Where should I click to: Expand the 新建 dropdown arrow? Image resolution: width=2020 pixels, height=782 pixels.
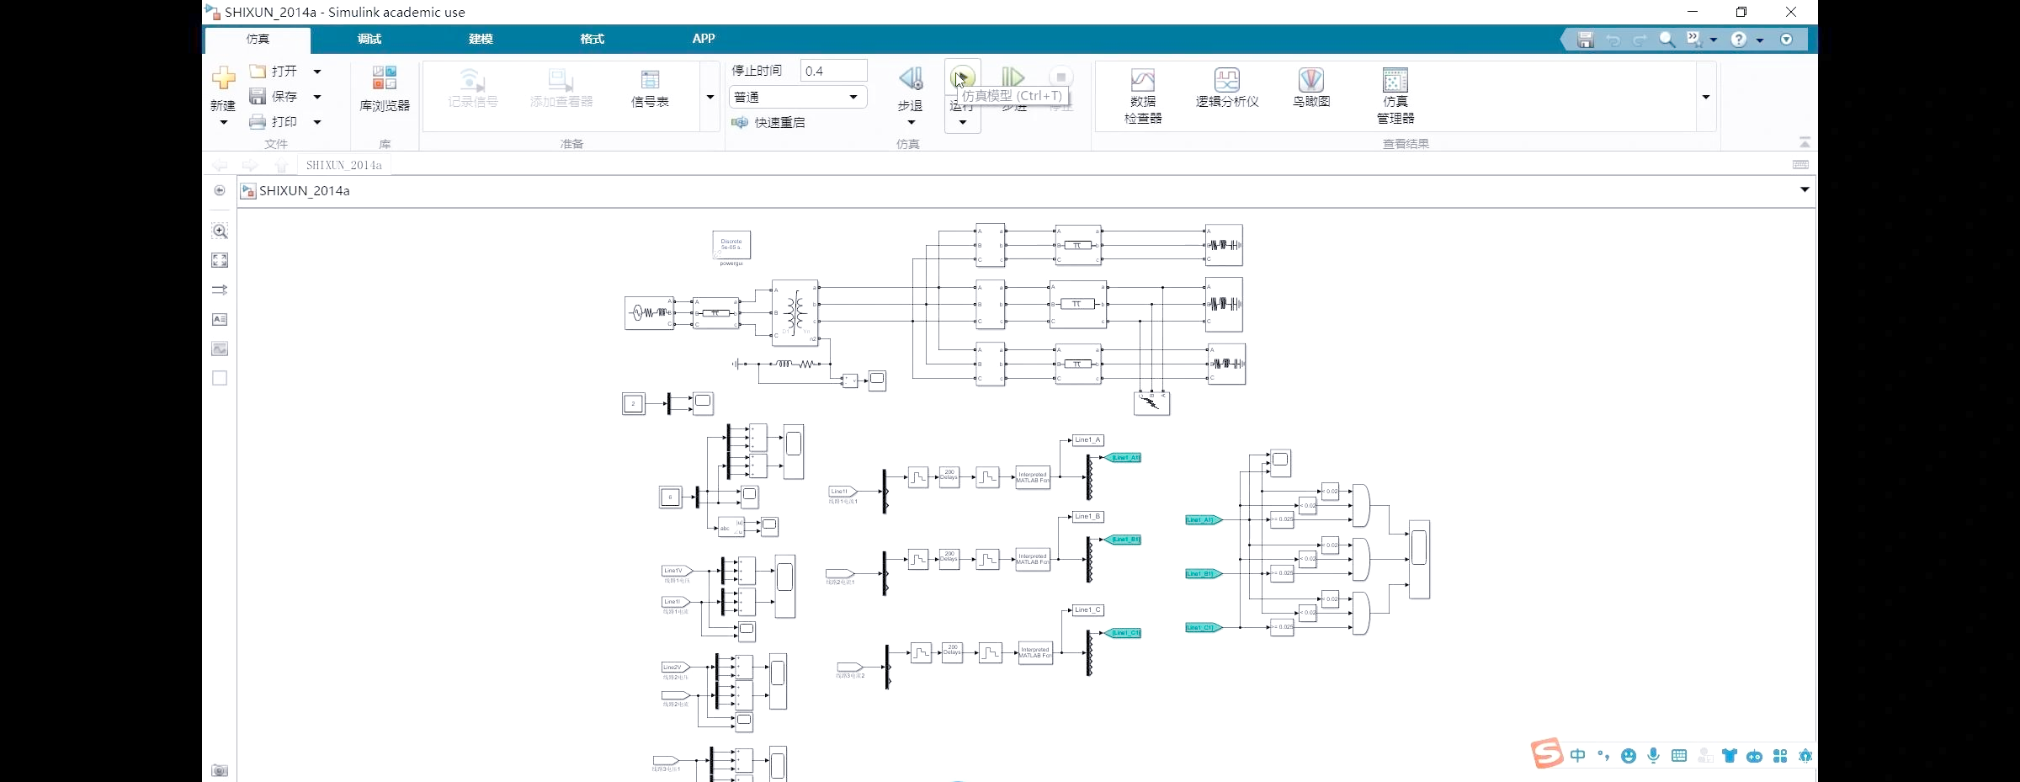224,123
